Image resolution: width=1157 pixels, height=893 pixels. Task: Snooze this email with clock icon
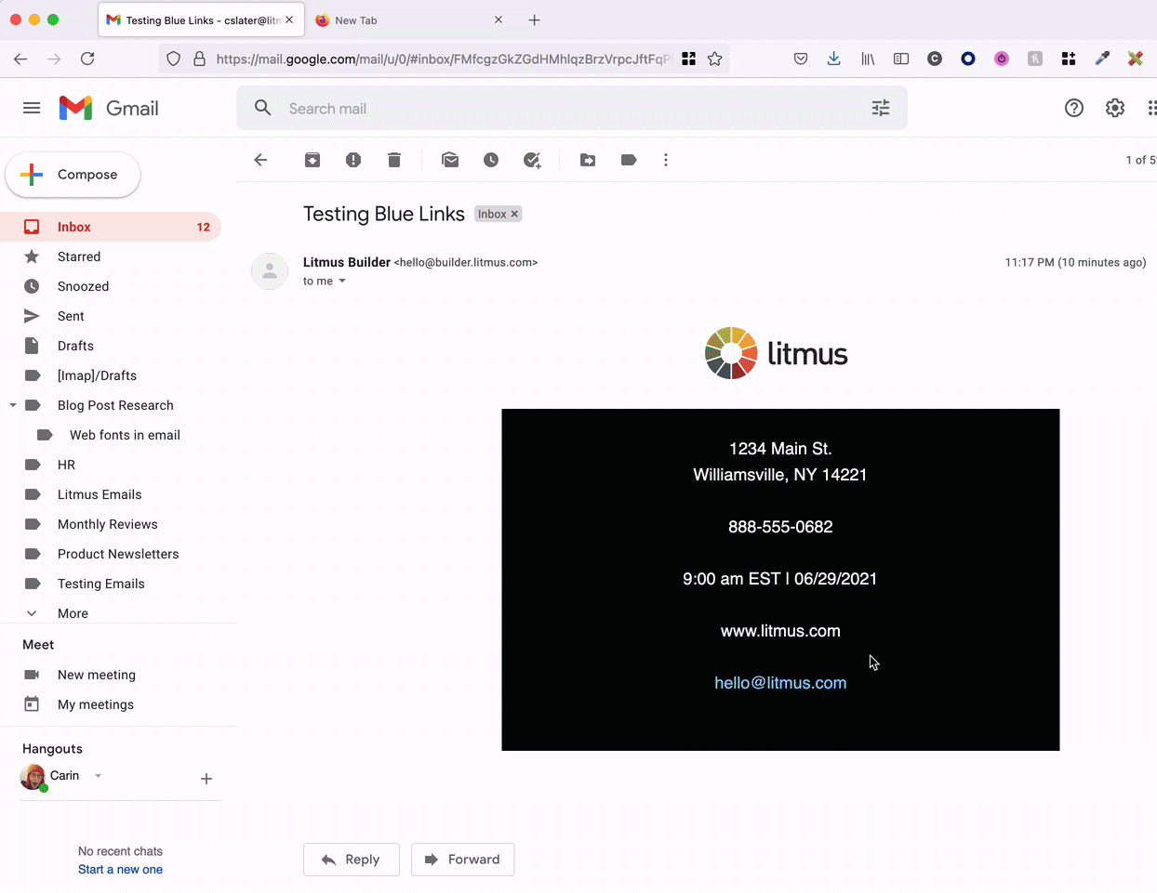point(491,160)
